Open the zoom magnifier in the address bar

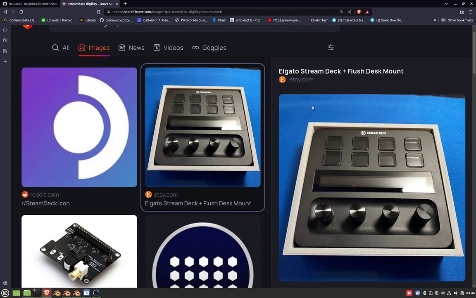341,12
